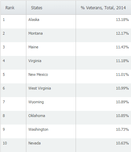Click the % Veterans, Total, 2014 header
The width and height of the screenshot is (131, 152).
pos(103,8)
